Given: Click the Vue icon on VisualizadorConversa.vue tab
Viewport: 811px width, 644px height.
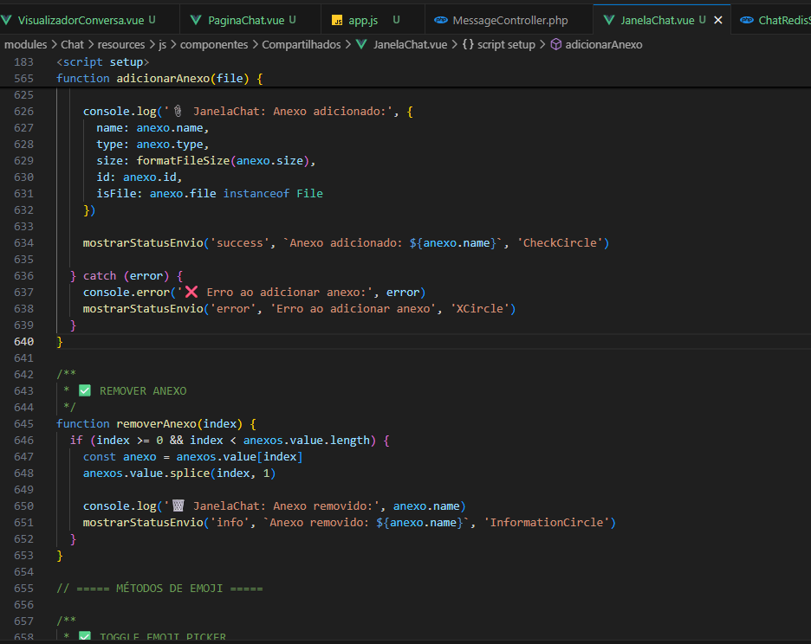Looking at the screenshot, I should click(x=8, y=20).
